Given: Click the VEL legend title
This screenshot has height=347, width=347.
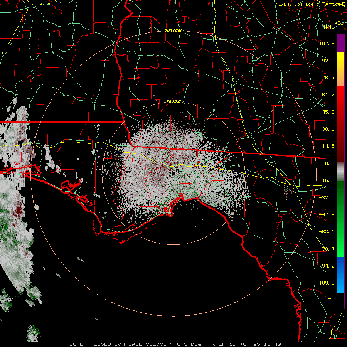Looking at the screenshot, I should click(x=339, y=23).
